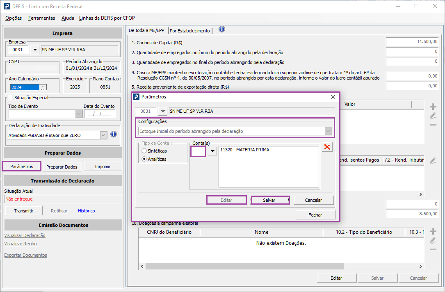
Task: Click the Conta(s) code input field
Action: pos(199,151)
